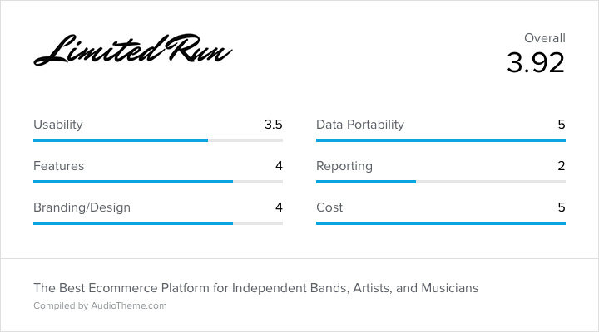Open the Compiled by AudioTheme.com credit

100,305
